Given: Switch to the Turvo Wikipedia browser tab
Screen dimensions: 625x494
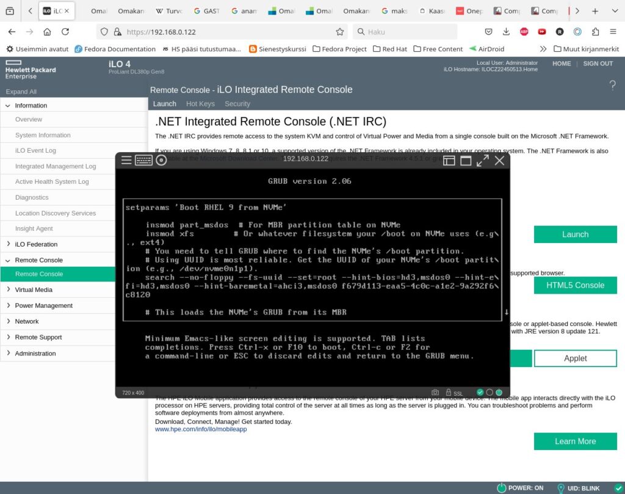Looking at the screenshot, I should (x=169, y=11).
